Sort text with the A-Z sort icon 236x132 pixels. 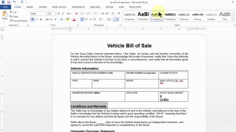(113, 14)
